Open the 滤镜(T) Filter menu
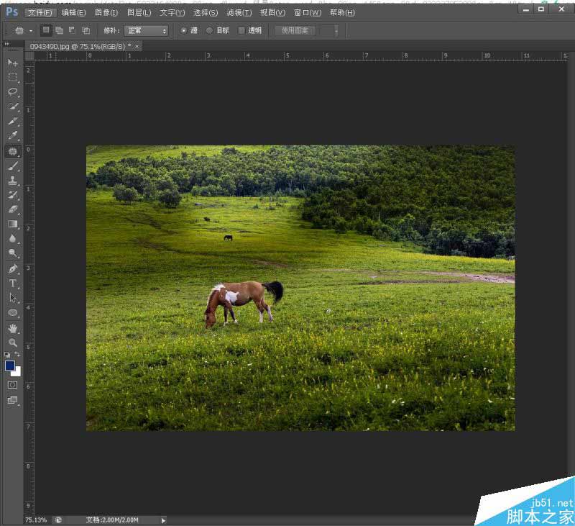 239,12
